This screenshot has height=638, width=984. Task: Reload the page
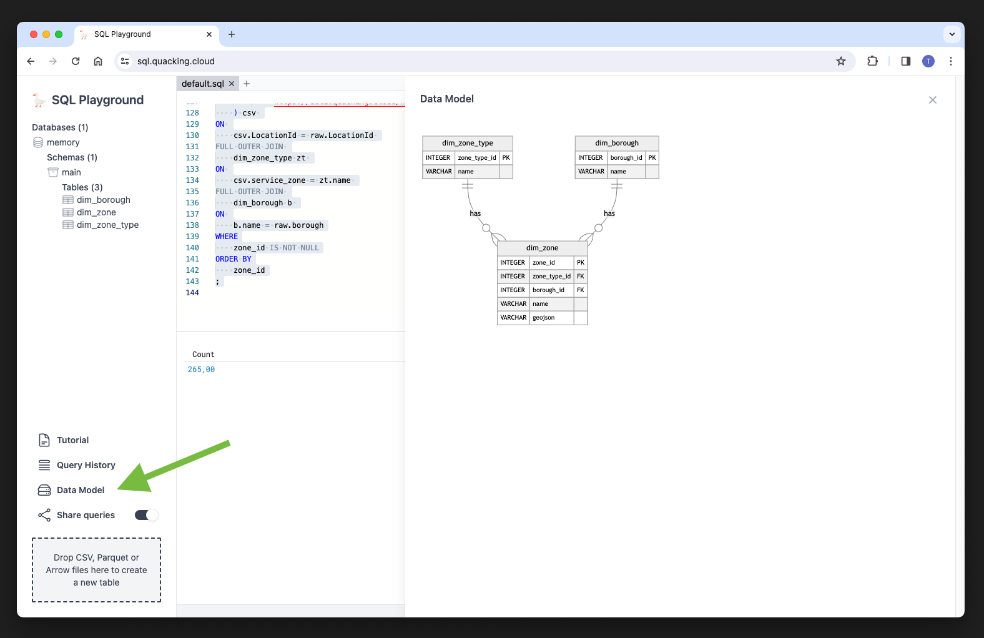76,61
